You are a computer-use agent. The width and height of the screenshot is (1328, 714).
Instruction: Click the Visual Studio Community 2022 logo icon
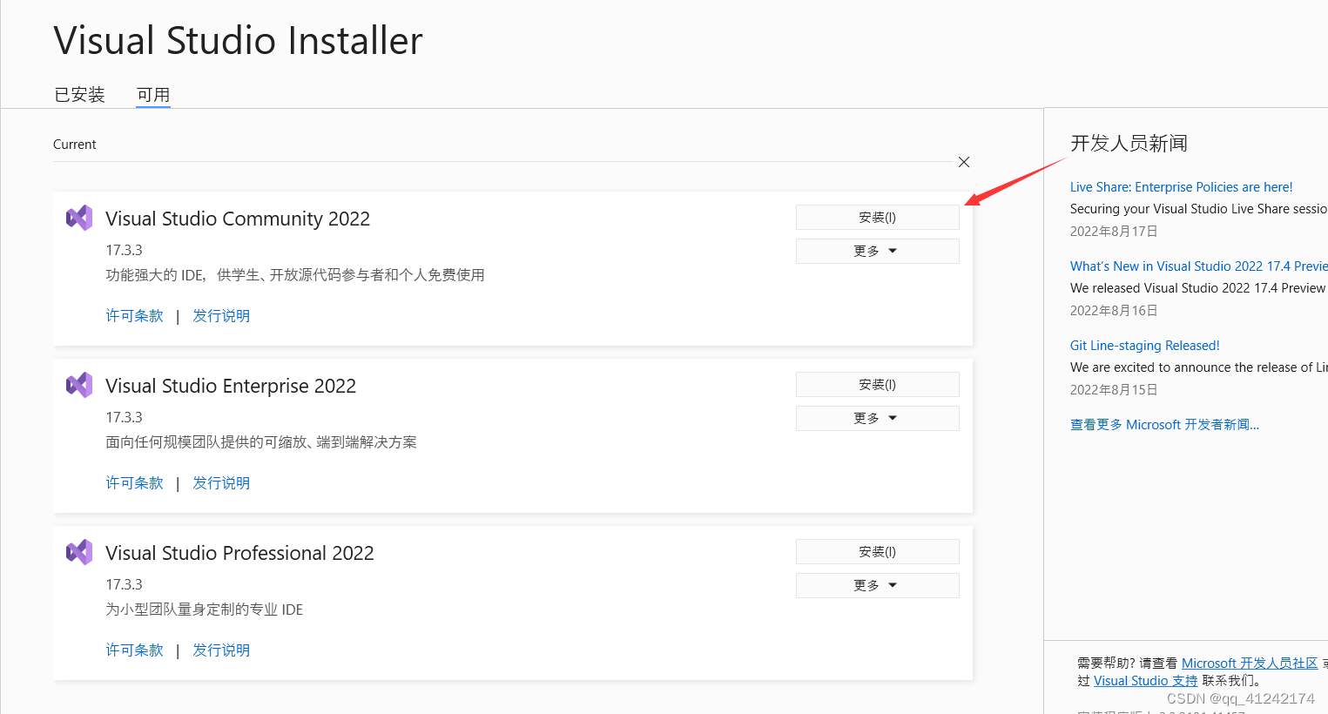coord(79,218)
